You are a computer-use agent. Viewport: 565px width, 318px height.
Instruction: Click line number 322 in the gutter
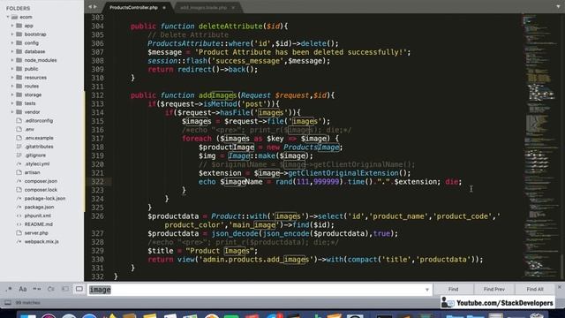pyautogui.click(x=97, y=182)
